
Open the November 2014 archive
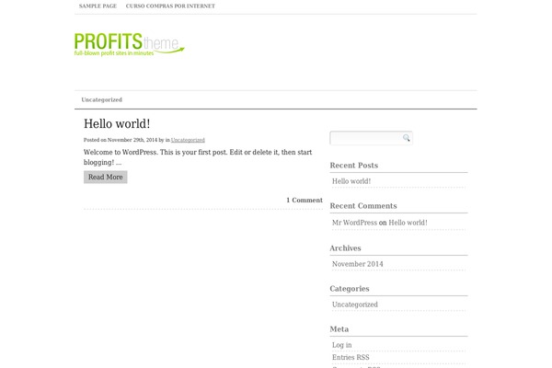(x=358, y=264)
